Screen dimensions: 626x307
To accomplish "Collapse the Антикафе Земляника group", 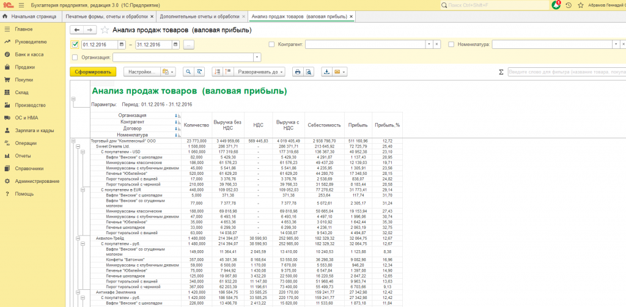I will click(x=78, y=292).
